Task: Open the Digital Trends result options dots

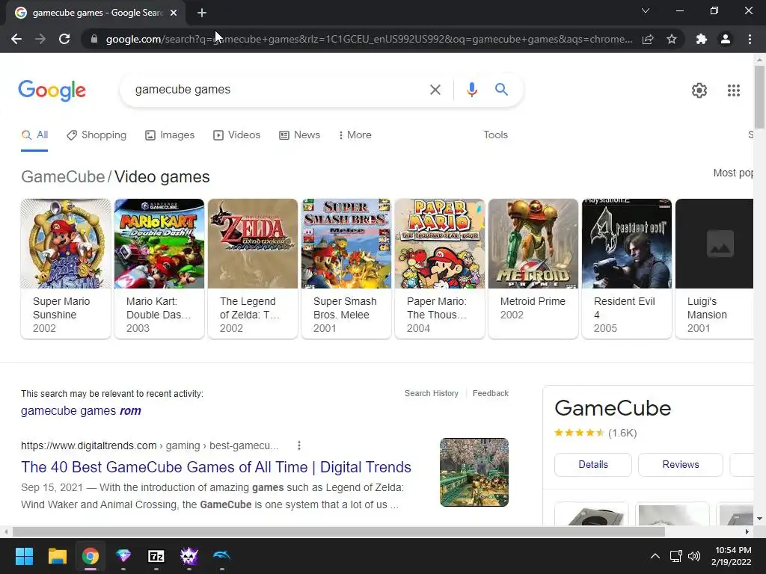Action: 299,445
